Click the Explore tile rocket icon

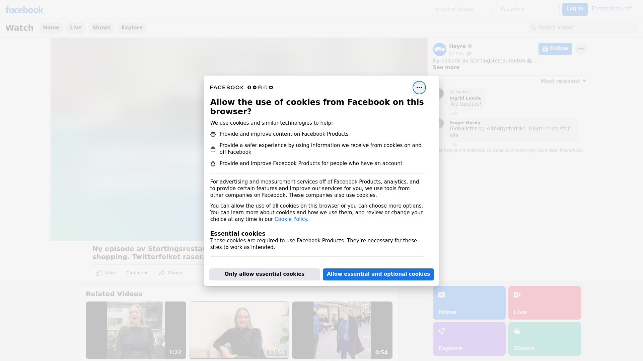click(442, 331)
